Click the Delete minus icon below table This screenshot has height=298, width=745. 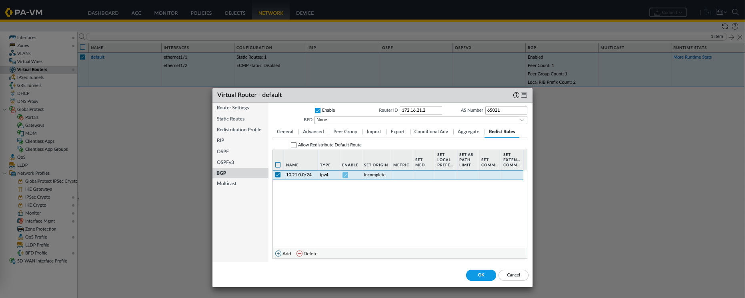[x=299, y=254]
